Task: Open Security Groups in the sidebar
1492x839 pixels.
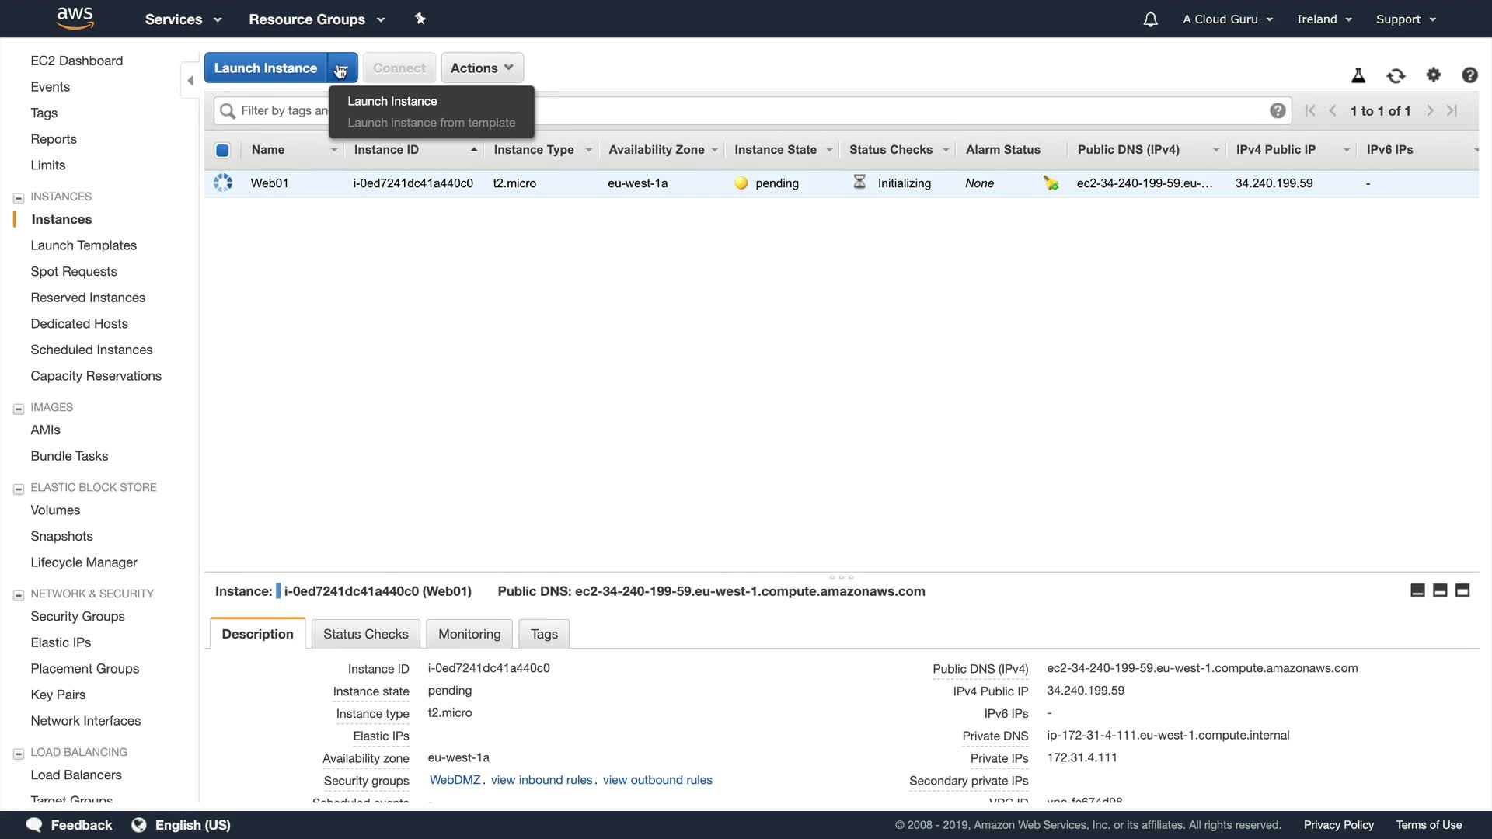Action: pyautogui.click(x=78, y=616)
